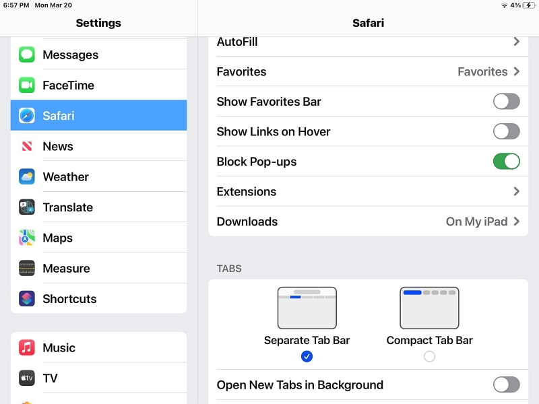Image resolution: width=539 pixels, height=404 pixels.
Task: Open Weather settings row
Action: tap(98, 176)
